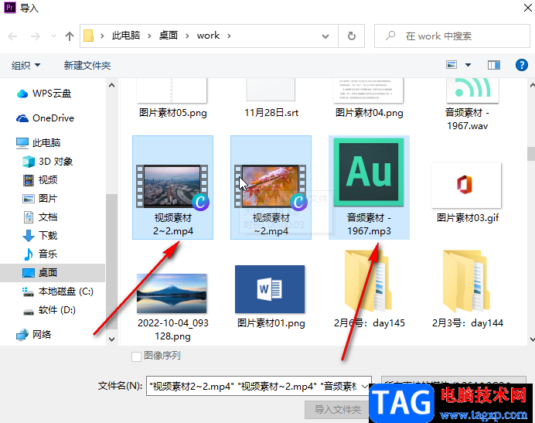535x423 pixels.
Task: Open folder 2月3号：day144
Action: pos(467,289)
